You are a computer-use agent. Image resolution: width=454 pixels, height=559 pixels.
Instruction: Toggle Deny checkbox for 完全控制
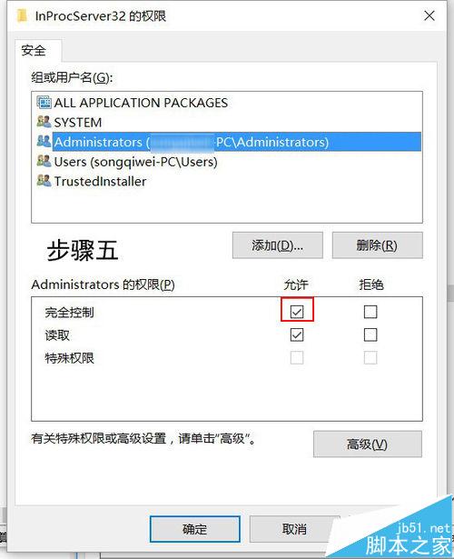tap(370, 312)
